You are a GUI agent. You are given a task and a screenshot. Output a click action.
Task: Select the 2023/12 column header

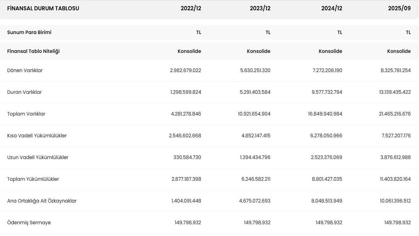click(x=260, y=9)
